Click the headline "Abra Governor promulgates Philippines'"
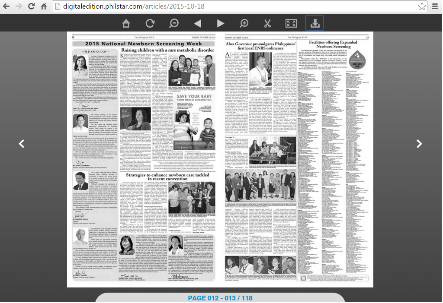 (x=260, y=44)
